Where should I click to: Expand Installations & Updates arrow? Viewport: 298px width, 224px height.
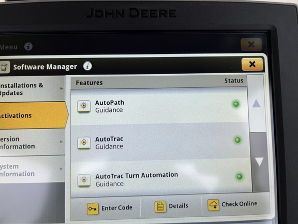[62, 88]
